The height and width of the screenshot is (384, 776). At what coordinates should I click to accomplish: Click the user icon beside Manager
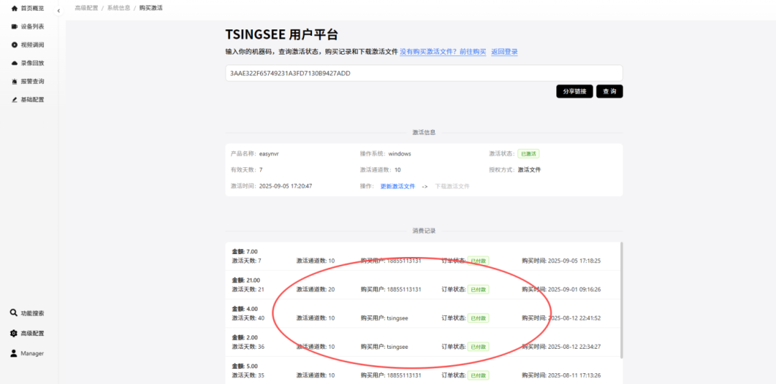14,353
